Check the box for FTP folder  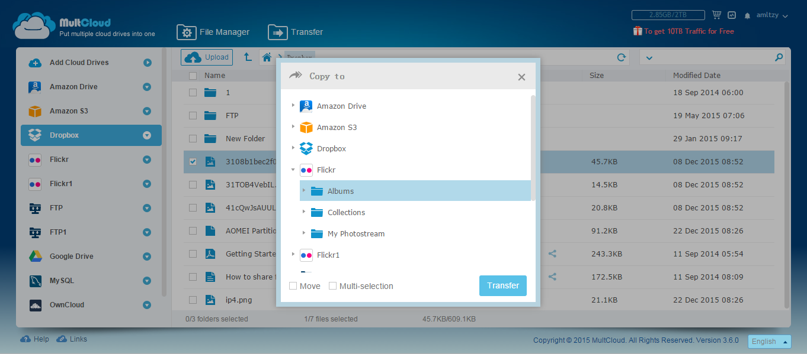[x=193, y=115]
